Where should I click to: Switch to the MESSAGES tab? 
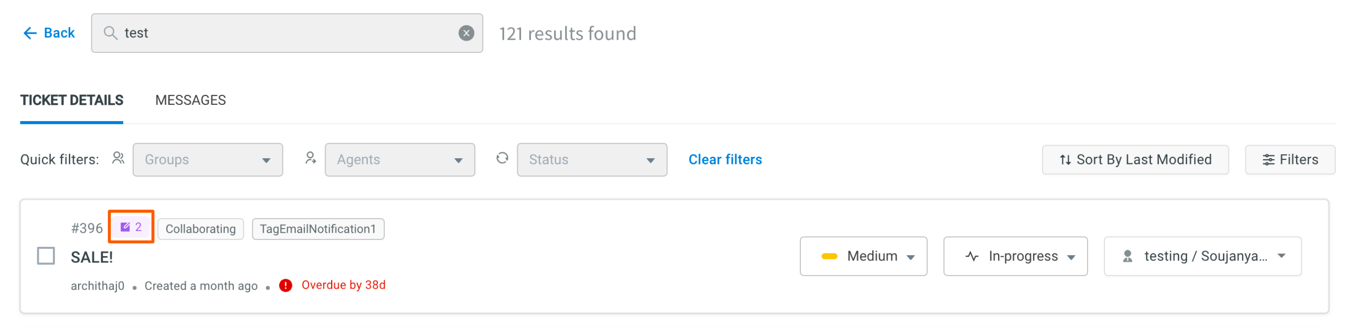[x=190, y=100]
